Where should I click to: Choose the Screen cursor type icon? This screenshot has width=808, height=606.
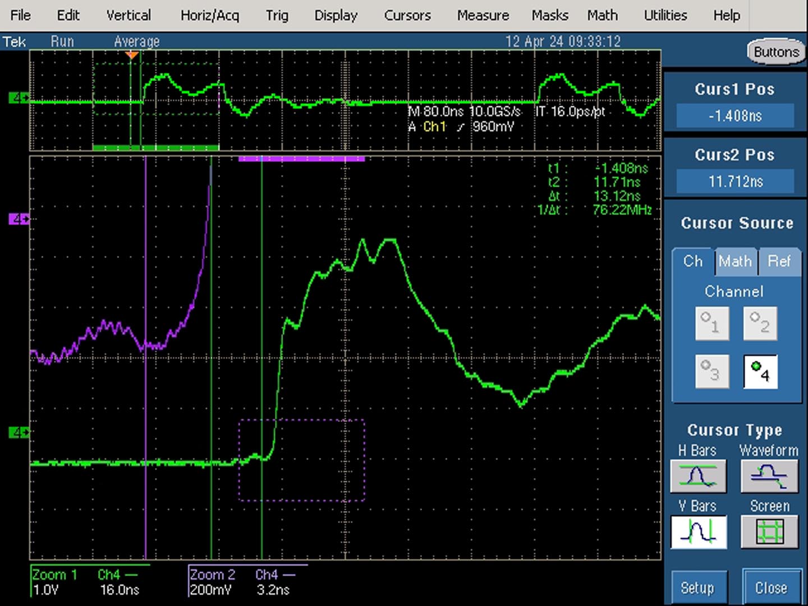(x=769, y=532)
